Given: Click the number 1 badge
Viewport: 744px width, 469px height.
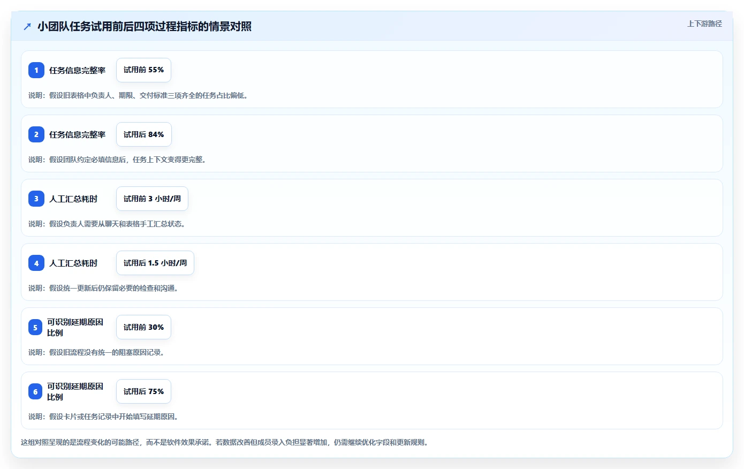Looking at the screenshot, I should coord(36,70).
